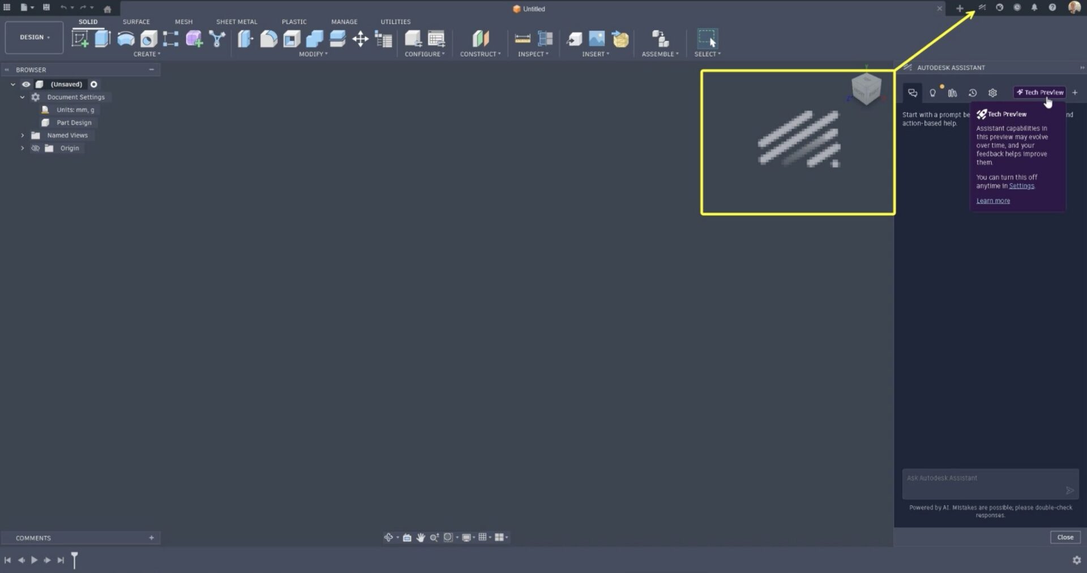Screen dimensions: 1087x573
Task: Close the Autodesk Assistant panel
Action: 1065,537
